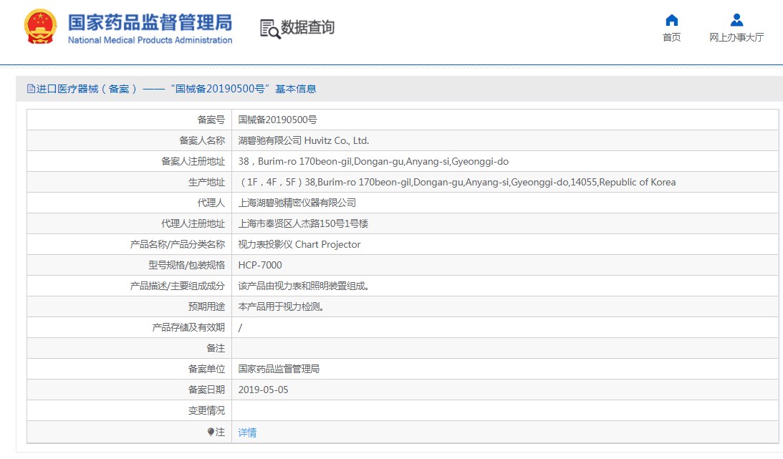This screenshot has width=783, height=459.
Task: Click the 首页 label
Action: 672,37
